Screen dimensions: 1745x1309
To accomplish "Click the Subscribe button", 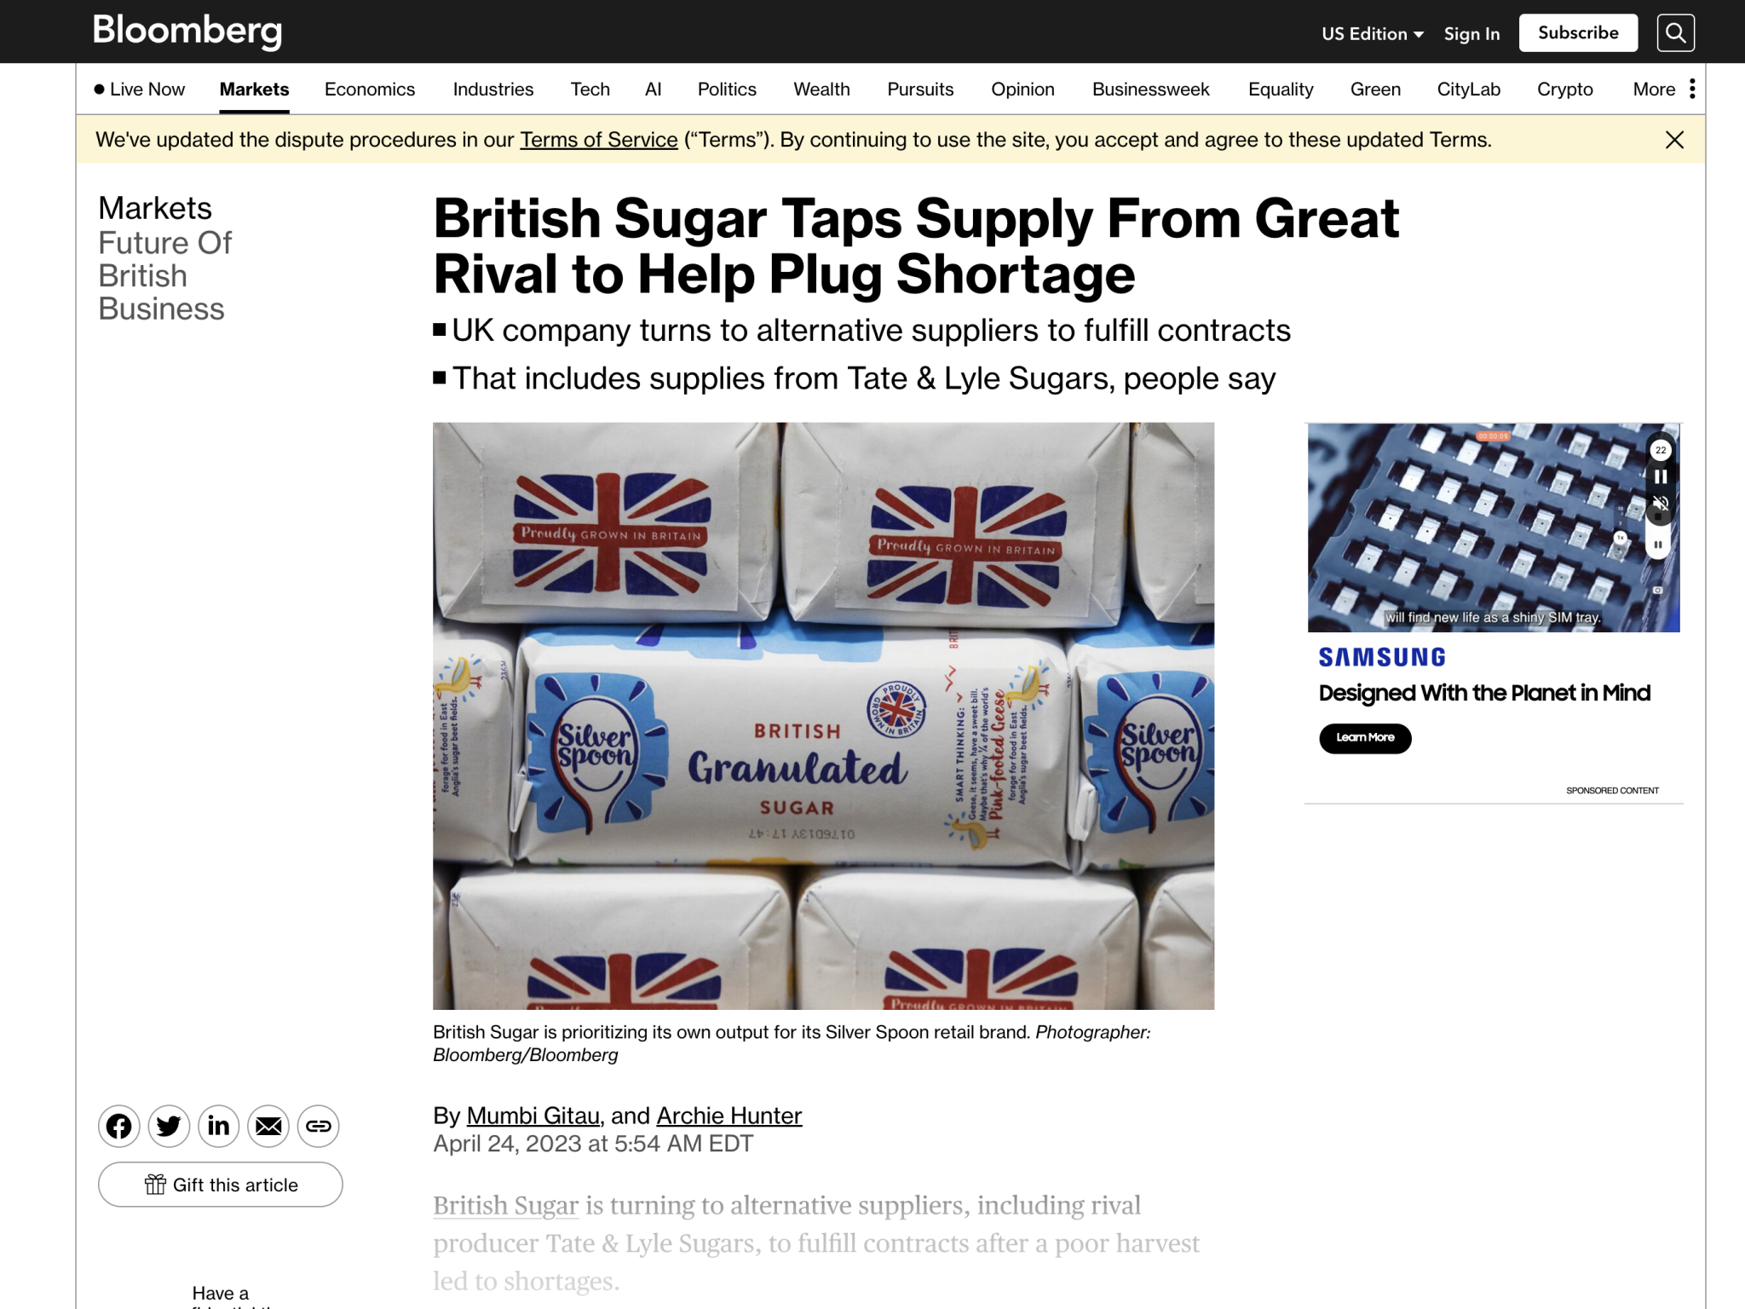I will (1578, 32).
